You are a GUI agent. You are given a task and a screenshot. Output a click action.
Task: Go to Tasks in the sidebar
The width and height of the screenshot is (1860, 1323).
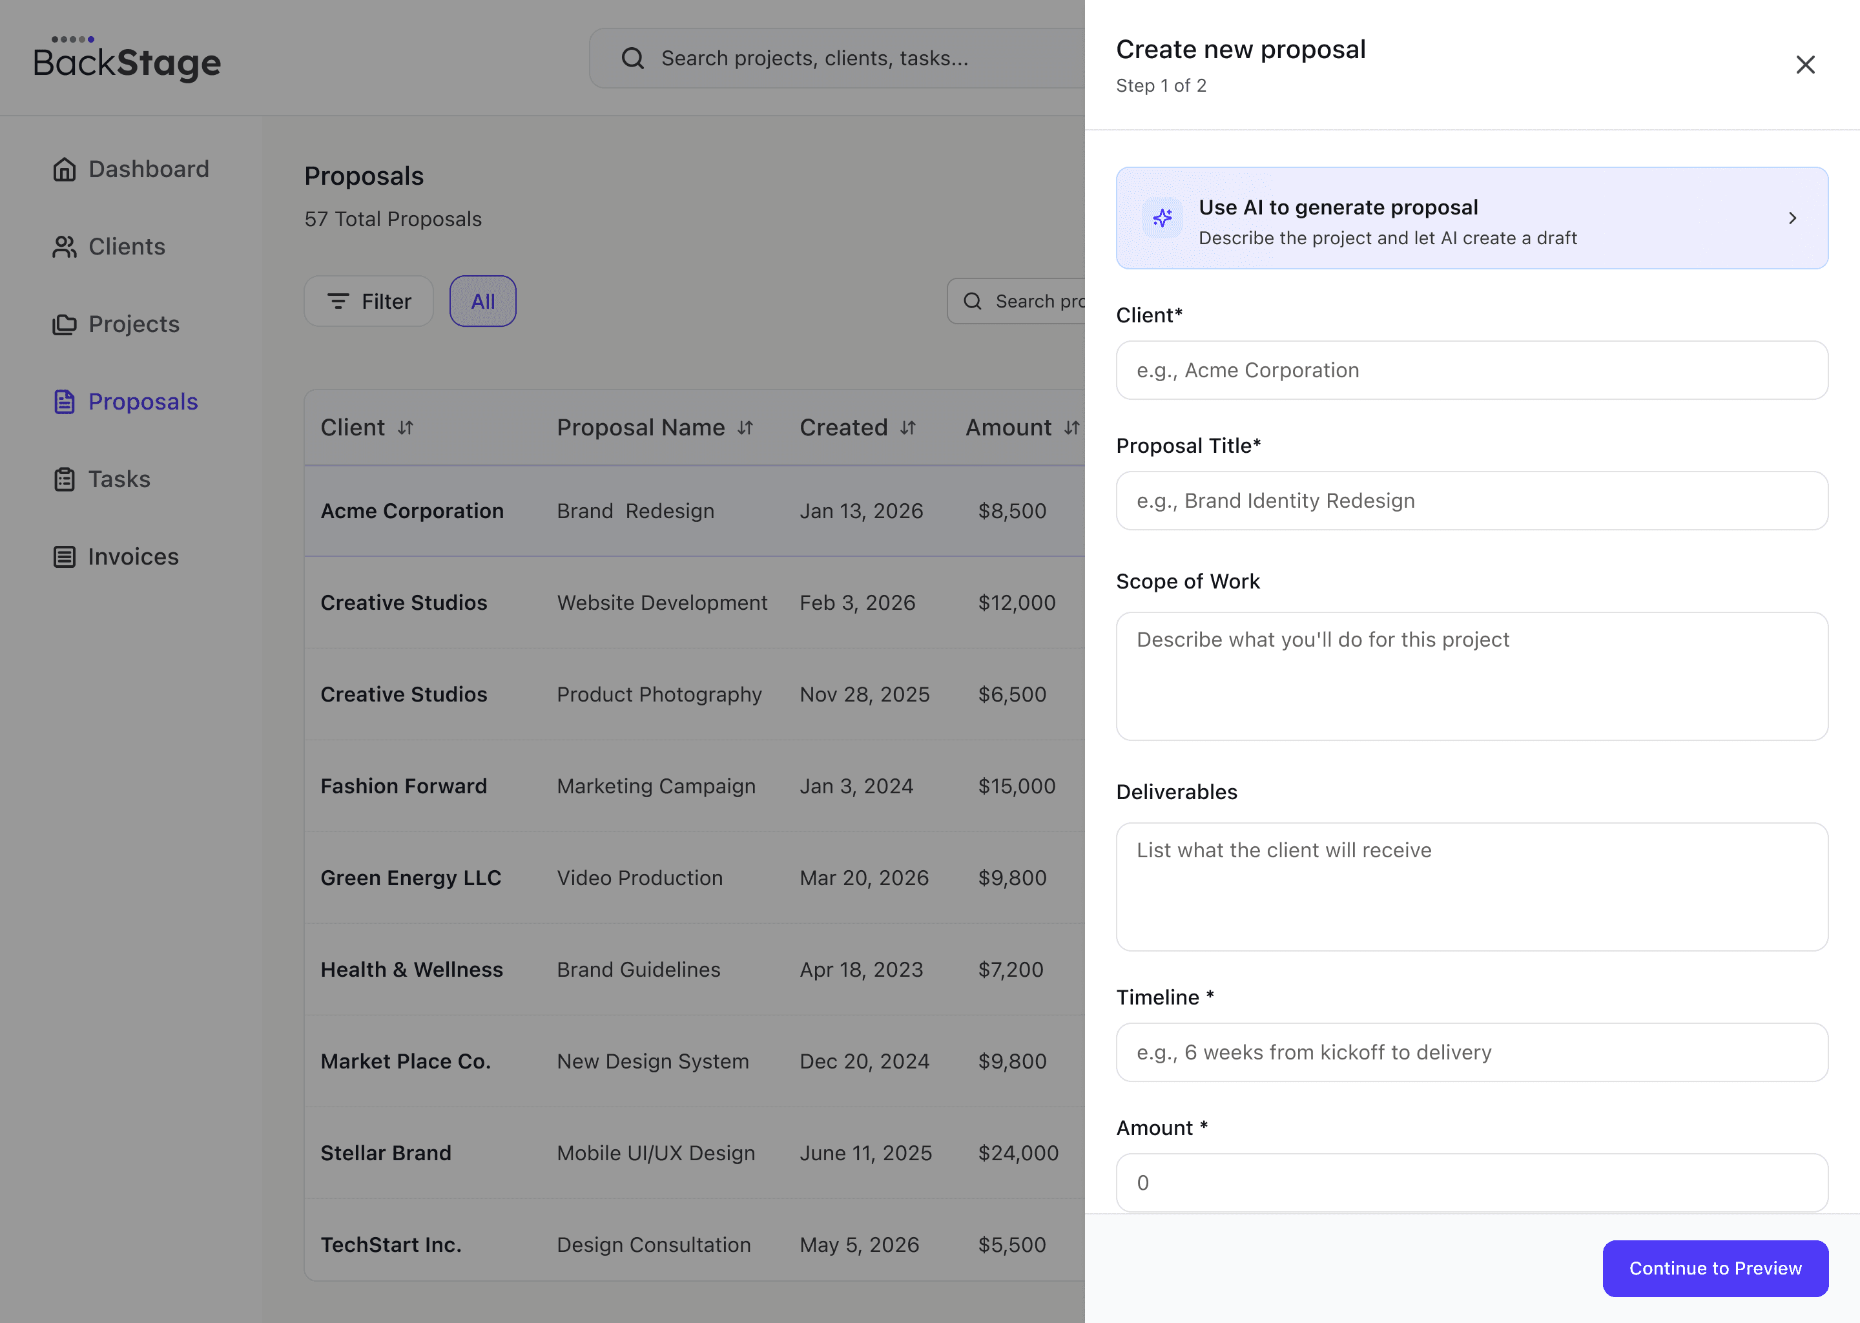[x=119, y=479]
